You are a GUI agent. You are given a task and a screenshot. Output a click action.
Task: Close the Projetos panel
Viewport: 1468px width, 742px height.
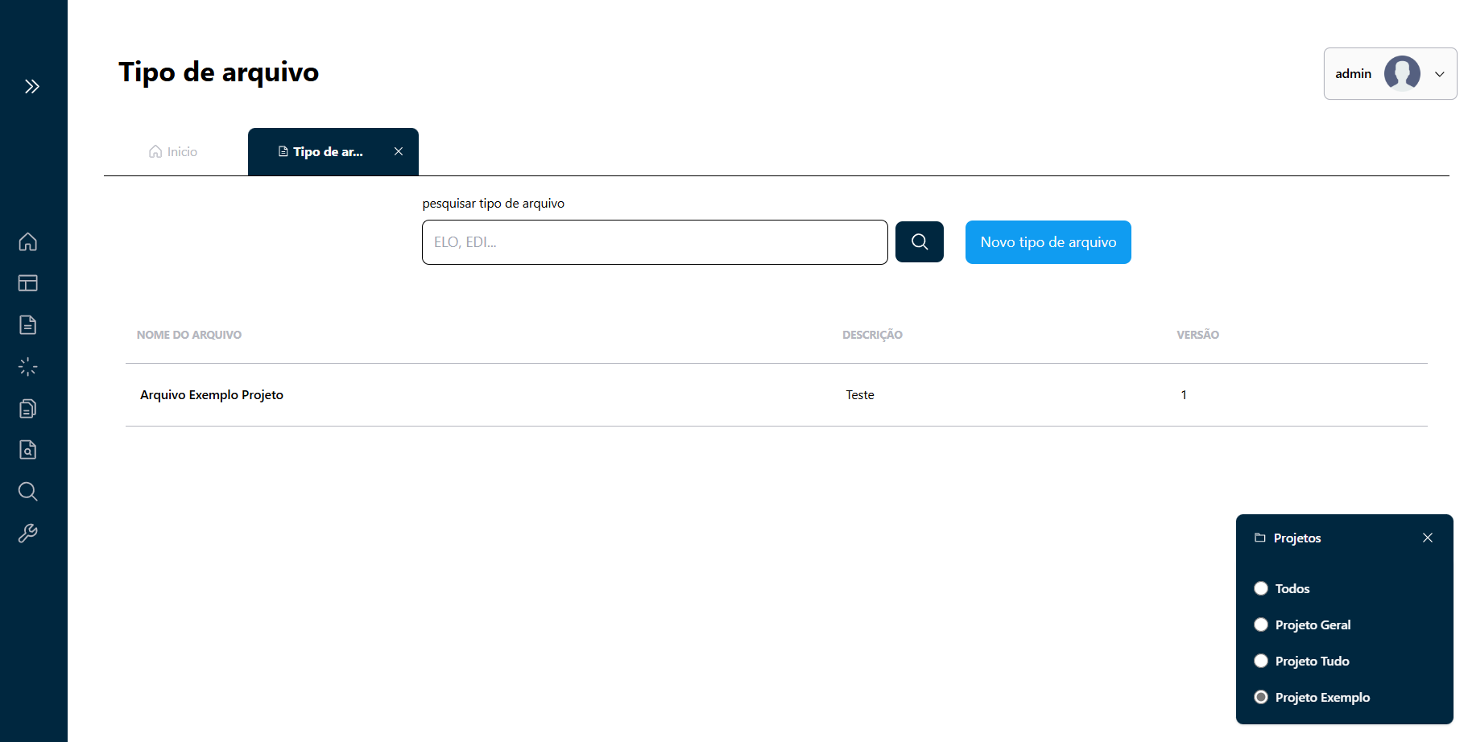[x=1427, y=538]
